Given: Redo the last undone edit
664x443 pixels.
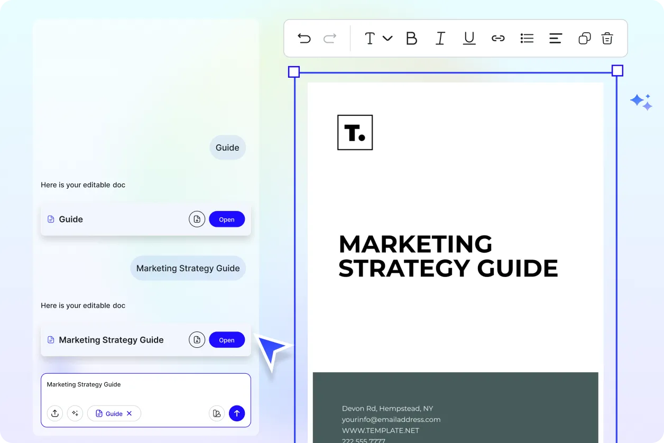Looking at the screenshot, I should (330, 38).
